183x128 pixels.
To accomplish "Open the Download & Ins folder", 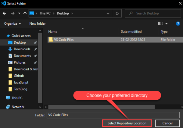I will tap(26, 69).
